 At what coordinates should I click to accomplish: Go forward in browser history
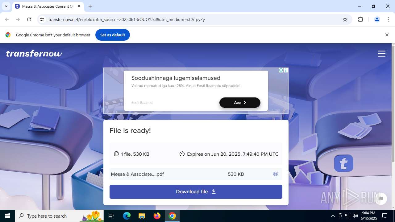[x=18, y=19]
